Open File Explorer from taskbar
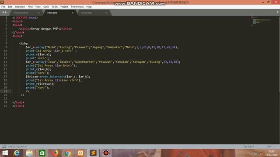This screenshot has height=157, width=280. coord(29,153)
